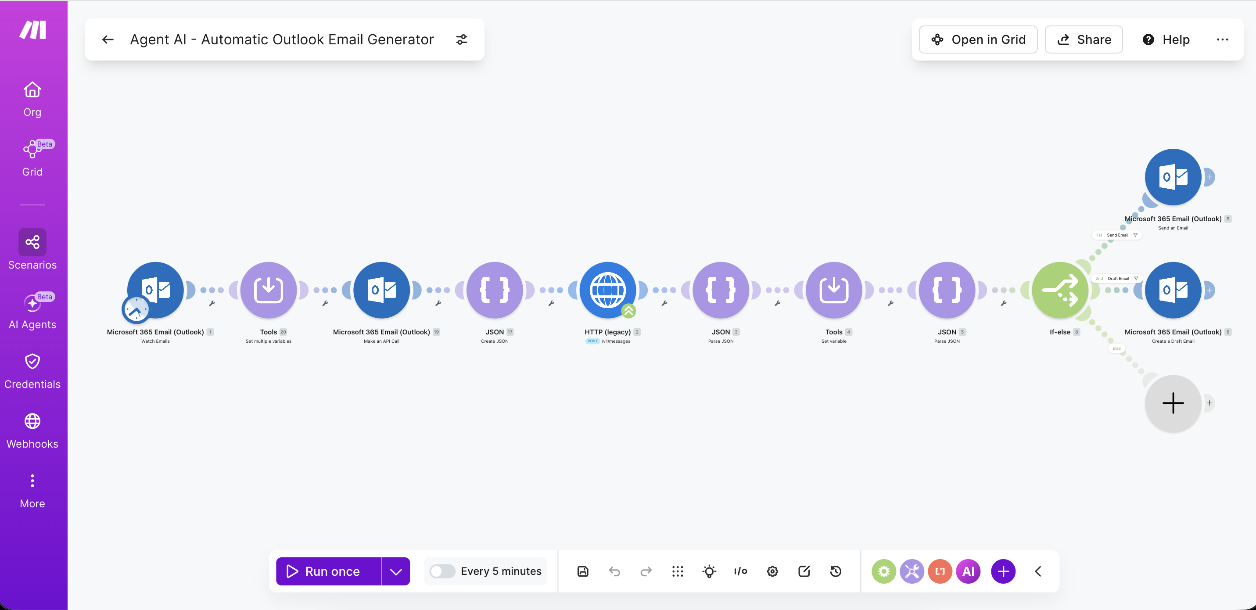Click the Create JSON module
Viewport: 1256px width, 610px height.
(x=495, y=290)
